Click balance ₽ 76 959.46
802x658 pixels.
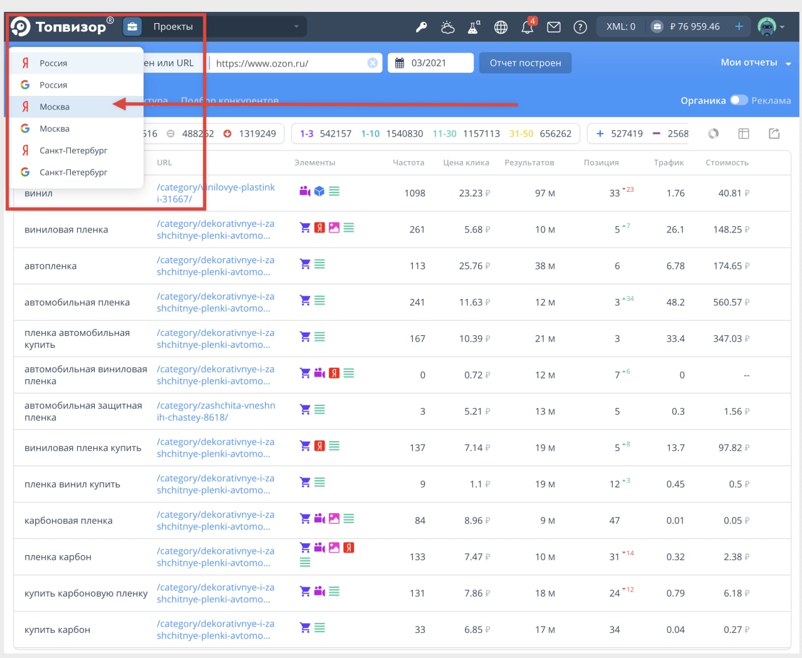coord(695,26)
